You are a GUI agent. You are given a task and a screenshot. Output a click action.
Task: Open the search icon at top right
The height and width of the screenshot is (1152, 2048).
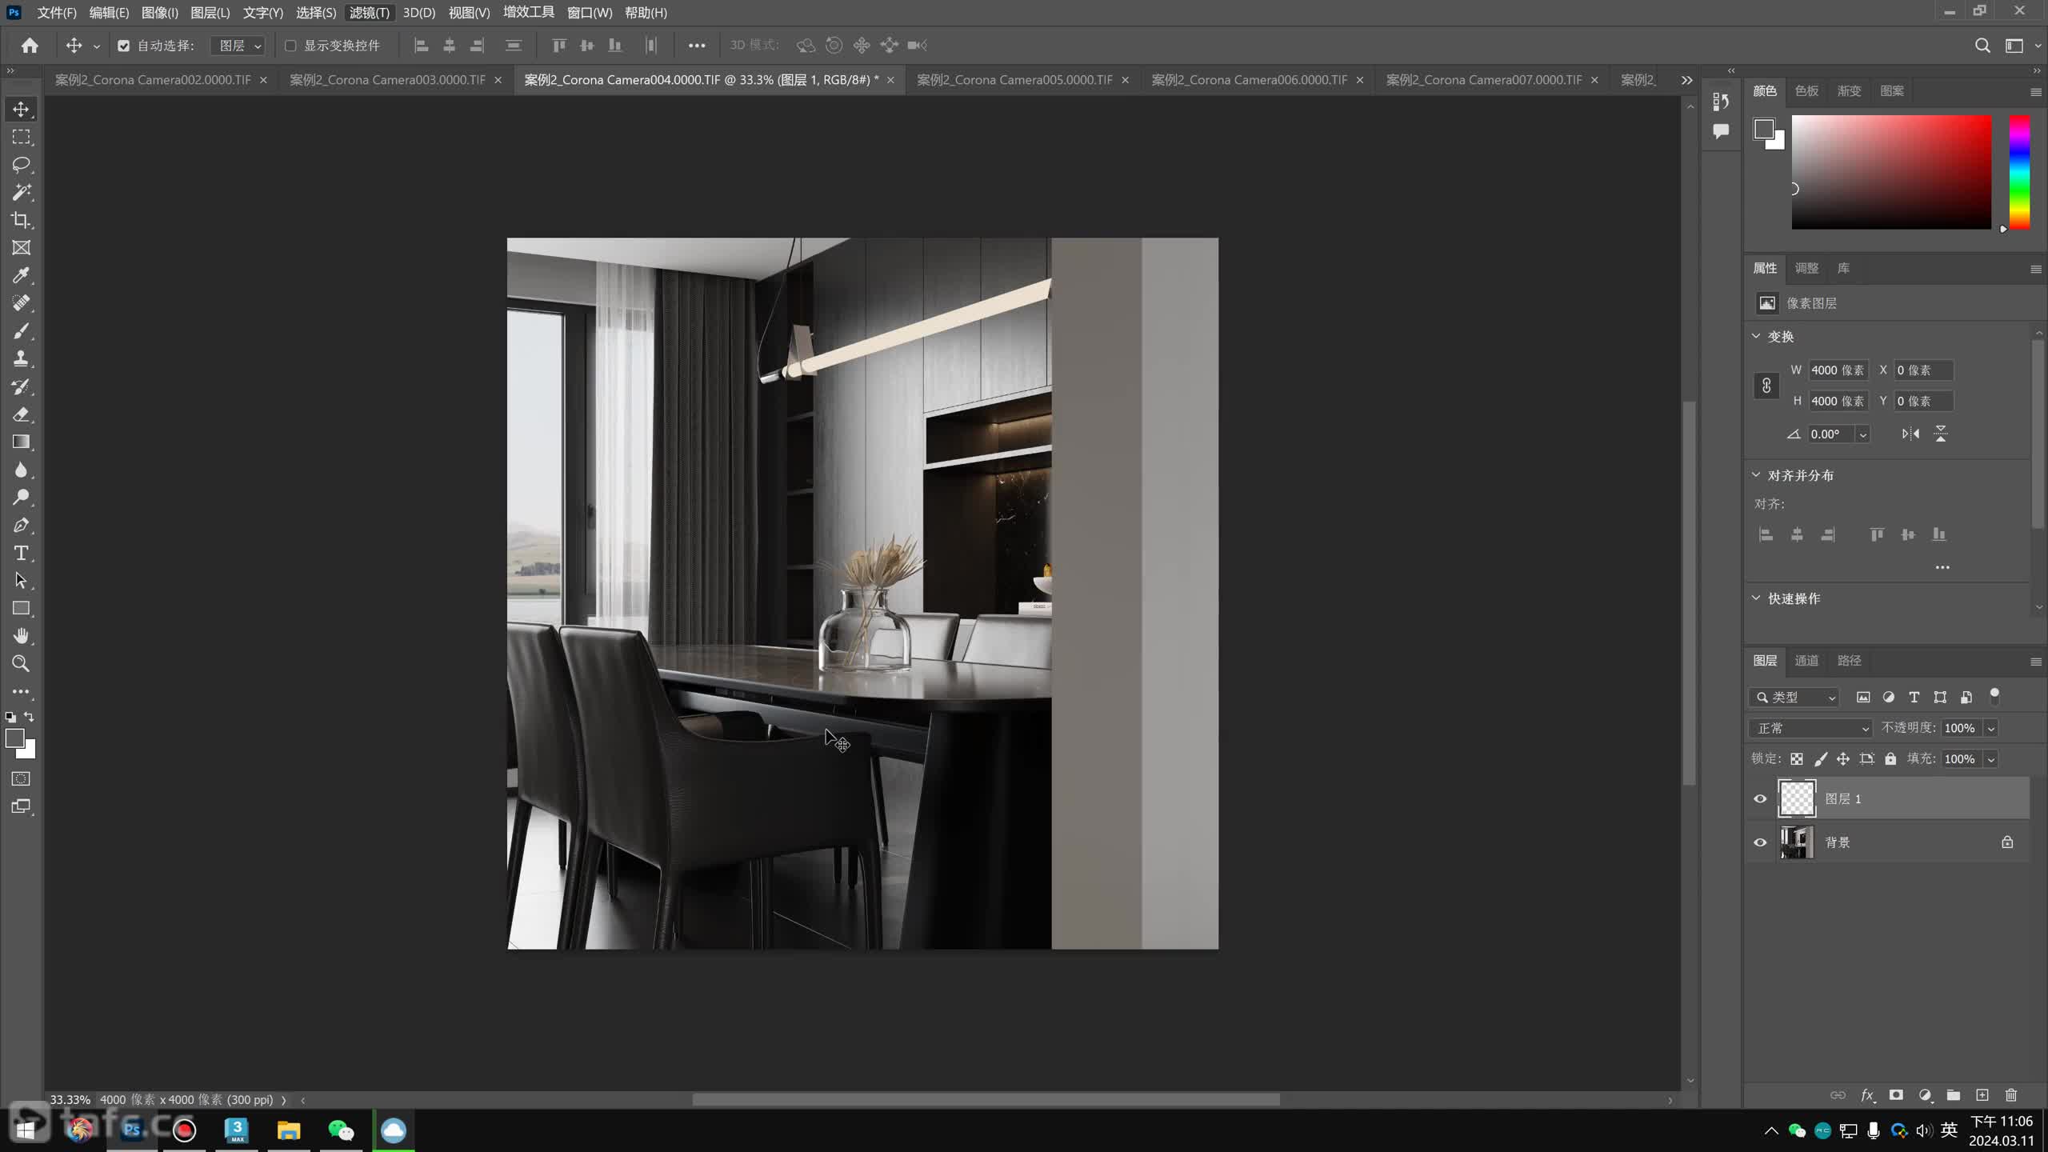1982,46
